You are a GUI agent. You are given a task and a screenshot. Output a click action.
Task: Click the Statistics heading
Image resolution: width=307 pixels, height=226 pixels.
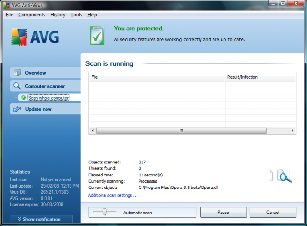click(x=20, y=172)
